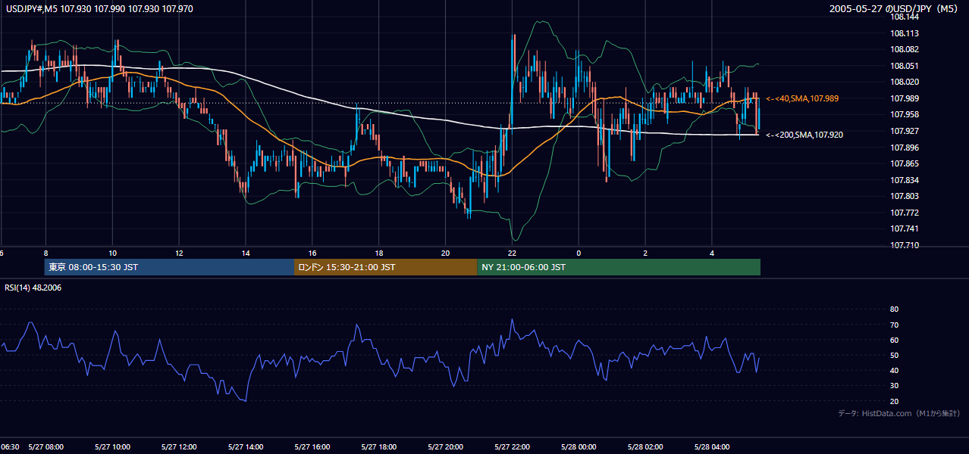Click the RSI(14) 48.2006 indicator label
The width and height of the screenshot is (969, 454).
[35, 288]
